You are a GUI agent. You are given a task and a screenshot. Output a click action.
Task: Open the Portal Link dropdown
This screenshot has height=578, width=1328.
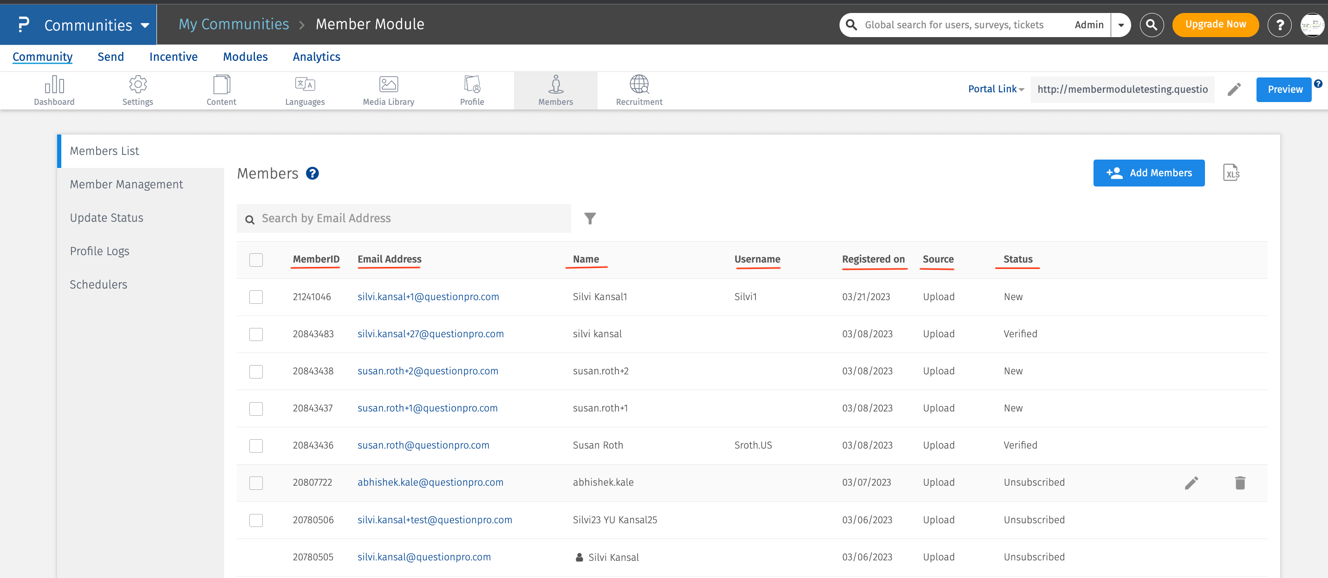pyautogui.click(x=996, y=89)
